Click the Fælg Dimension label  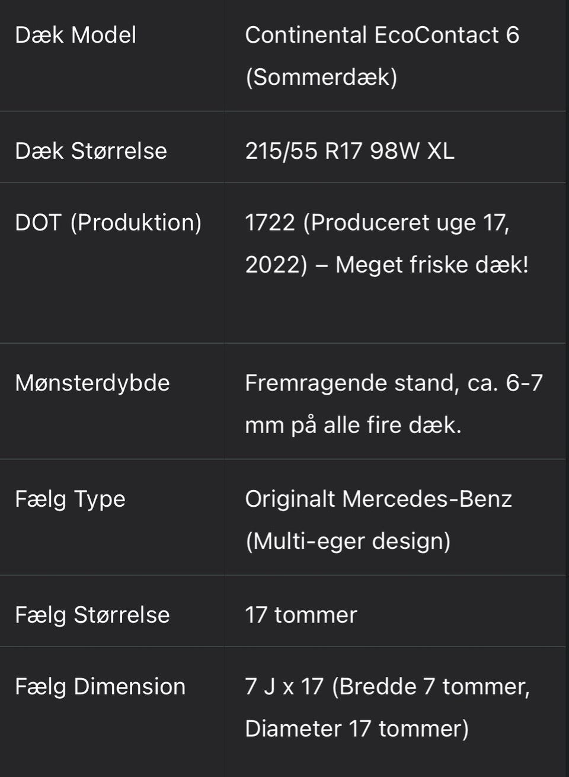[x=100, y=686]
